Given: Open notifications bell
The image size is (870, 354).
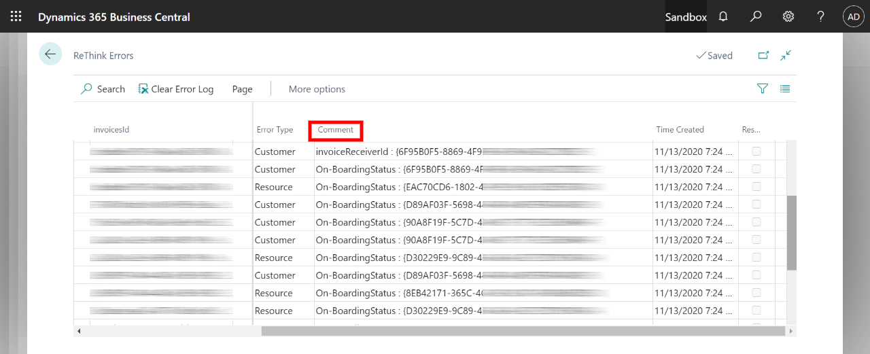Looking at the screenshot, I should (x=723, y=16).
